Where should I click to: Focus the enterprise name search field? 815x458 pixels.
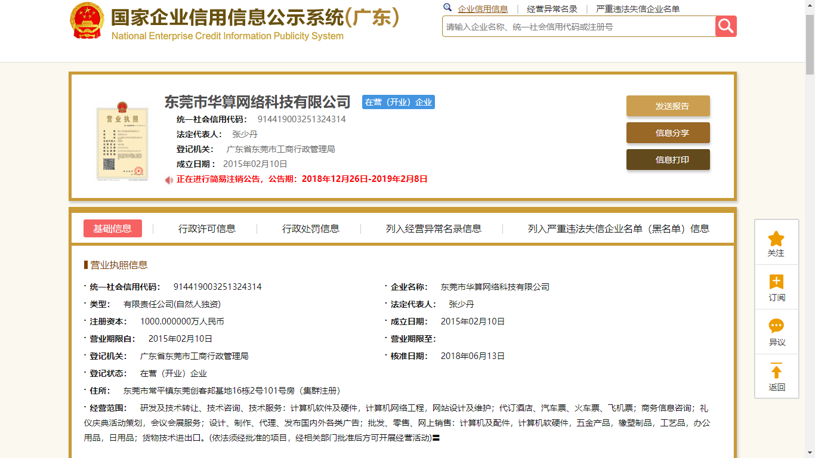click(579, 26)
